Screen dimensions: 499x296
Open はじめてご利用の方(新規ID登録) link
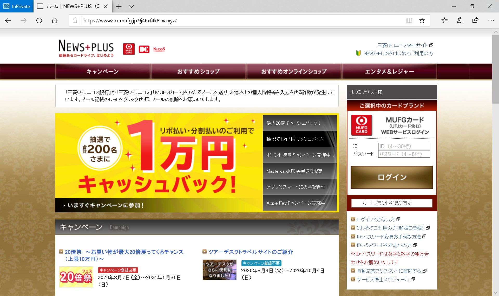point(390,228)
